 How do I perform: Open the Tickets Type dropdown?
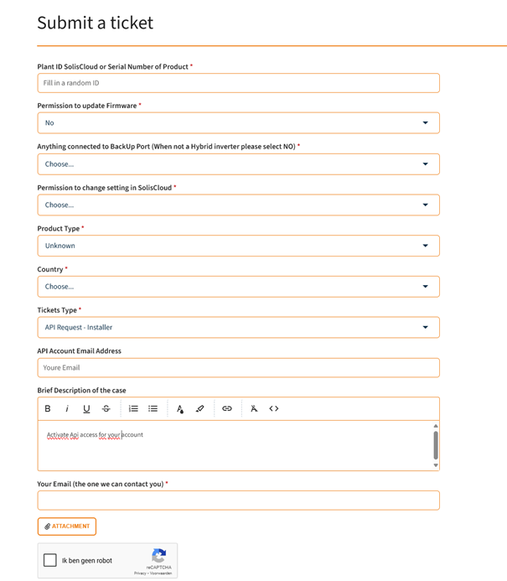tap(238, 328)
